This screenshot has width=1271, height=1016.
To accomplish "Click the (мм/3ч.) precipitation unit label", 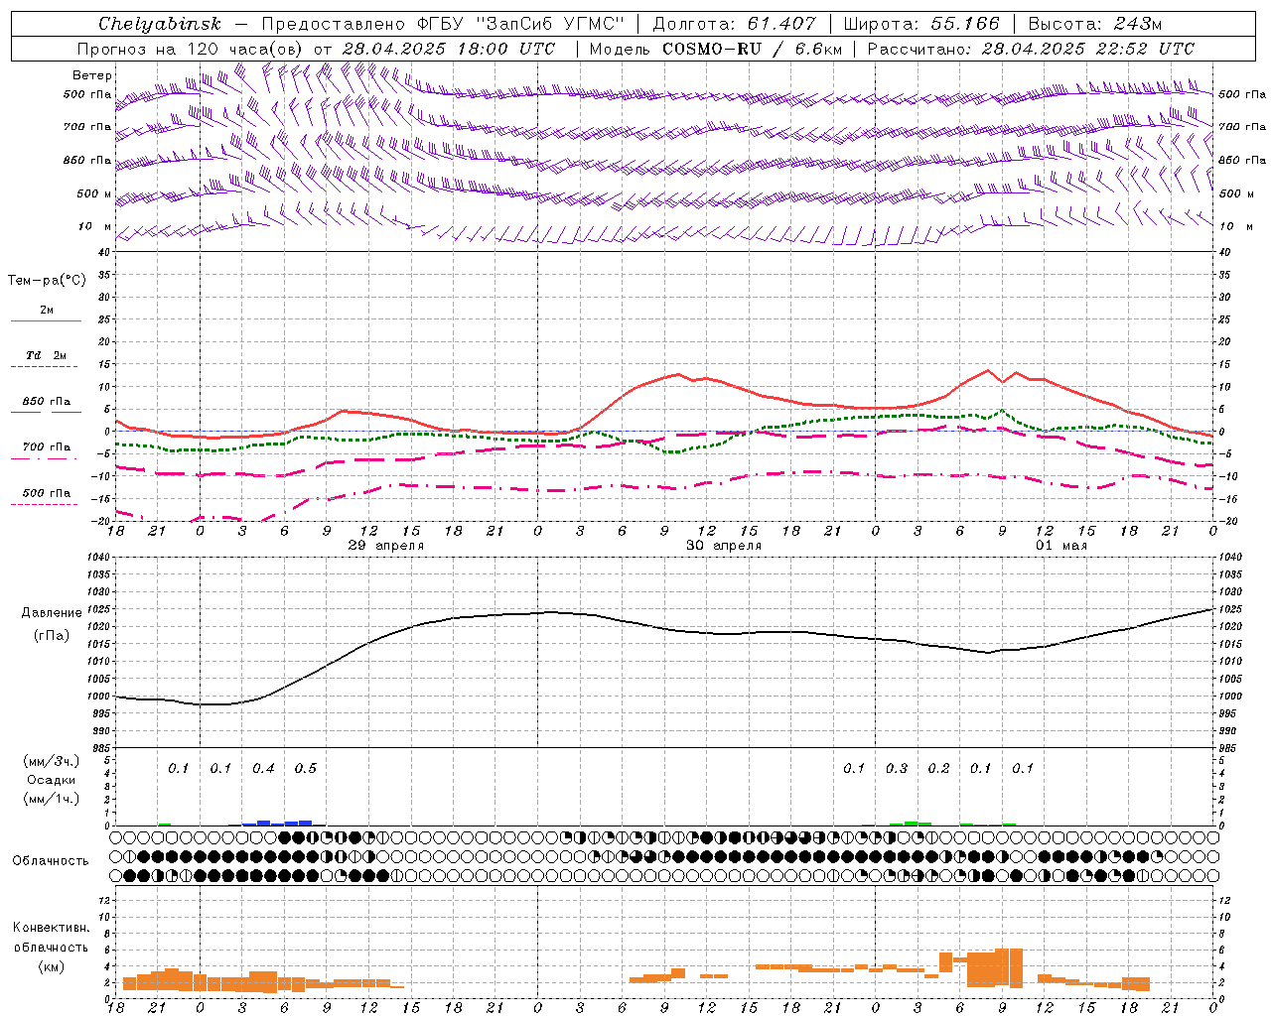I will [52, 761].
